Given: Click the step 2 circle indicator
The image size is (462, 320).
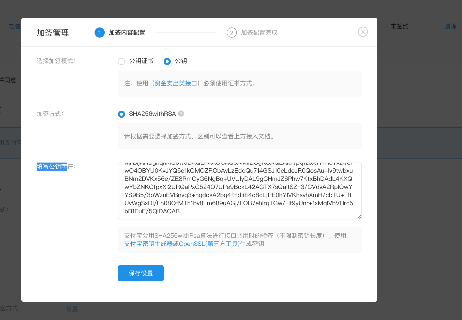Looking at the screenshot, I should tap(232, 33).
